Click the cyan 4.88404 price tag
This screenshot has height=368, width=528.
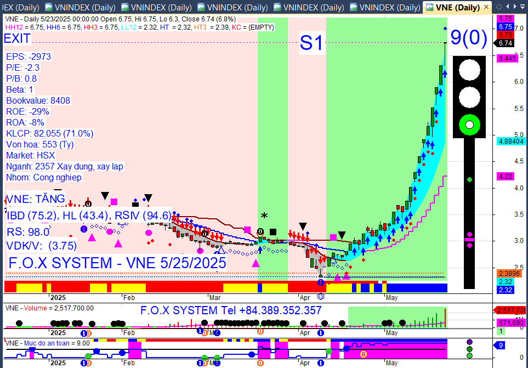(511, 141)
